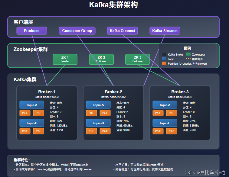The width and height of the screenshot is (229, 177).
Task: Click the Broker-1 heading
Action: (x=47, y=92)
